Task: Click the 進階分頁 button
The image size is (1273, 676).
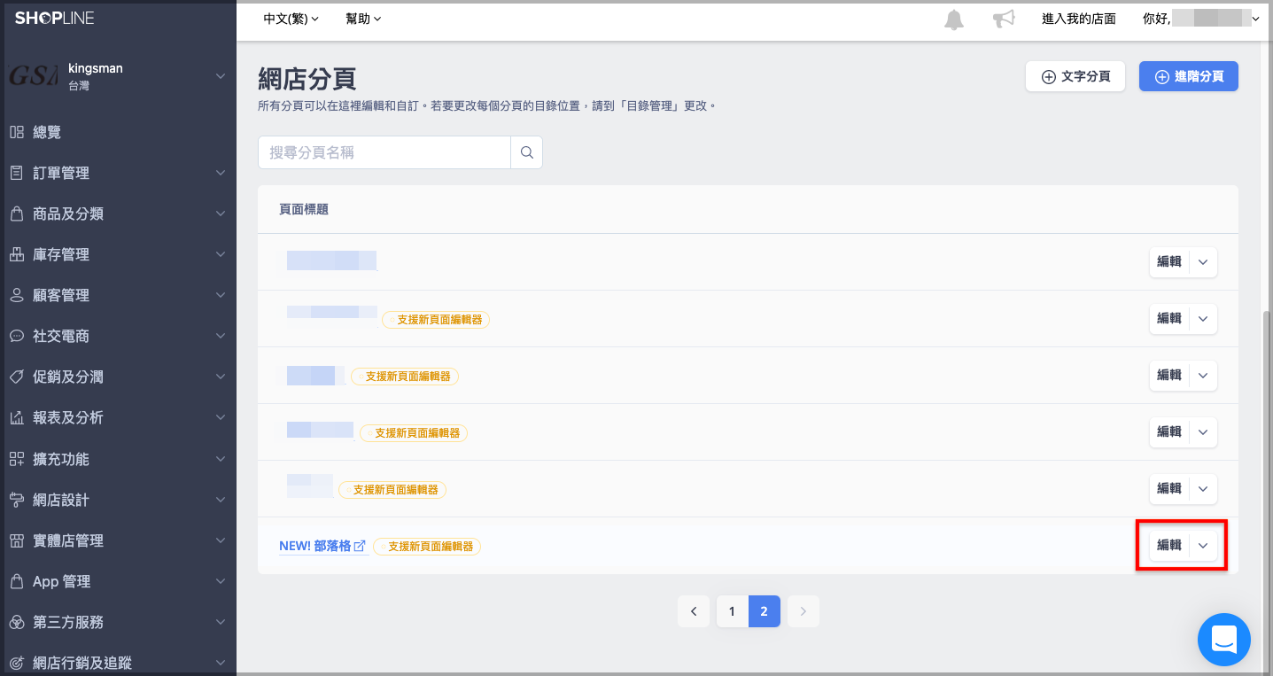Action: [x=1189, y=77]
